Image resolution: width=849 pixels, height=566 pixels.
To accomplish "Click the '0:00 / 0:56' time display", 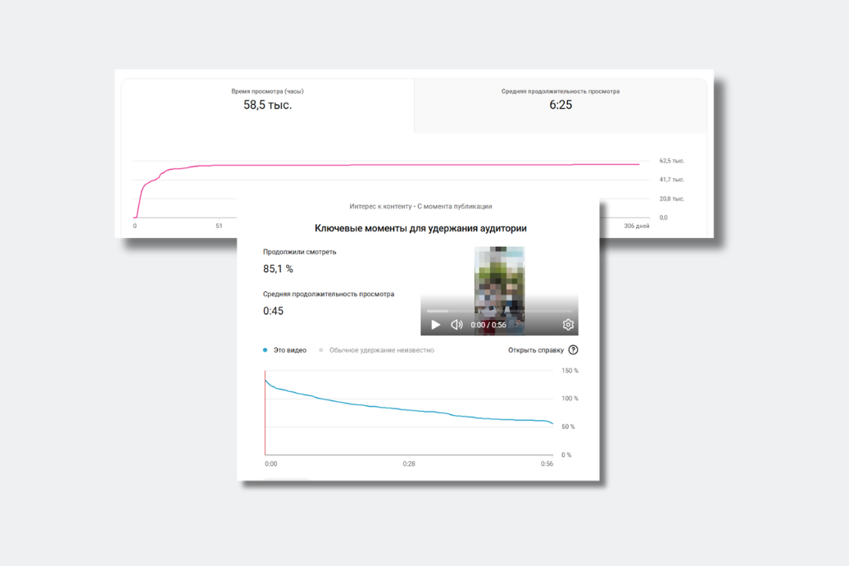I will click(490, 325).
